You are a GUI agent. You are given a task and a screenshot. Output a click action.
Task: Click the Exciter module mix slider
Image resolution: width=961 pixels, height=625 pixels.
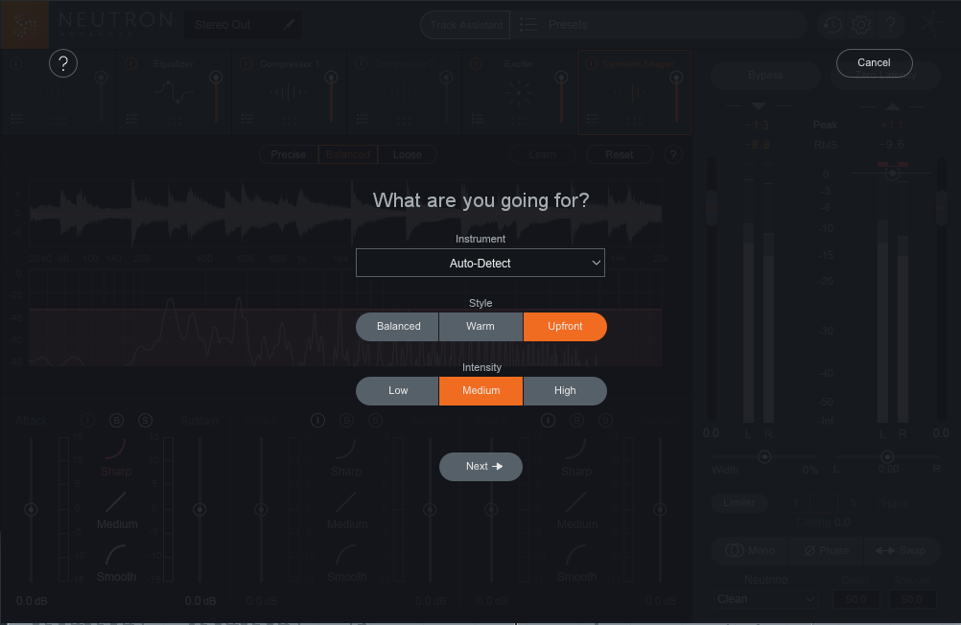(x=561, y=97)
